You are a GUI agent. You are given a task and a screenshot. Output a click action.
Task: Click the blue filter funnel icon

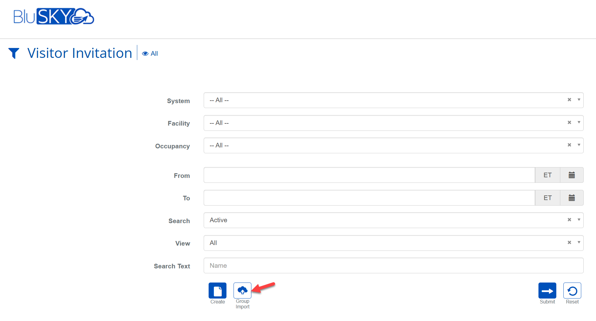14,53
